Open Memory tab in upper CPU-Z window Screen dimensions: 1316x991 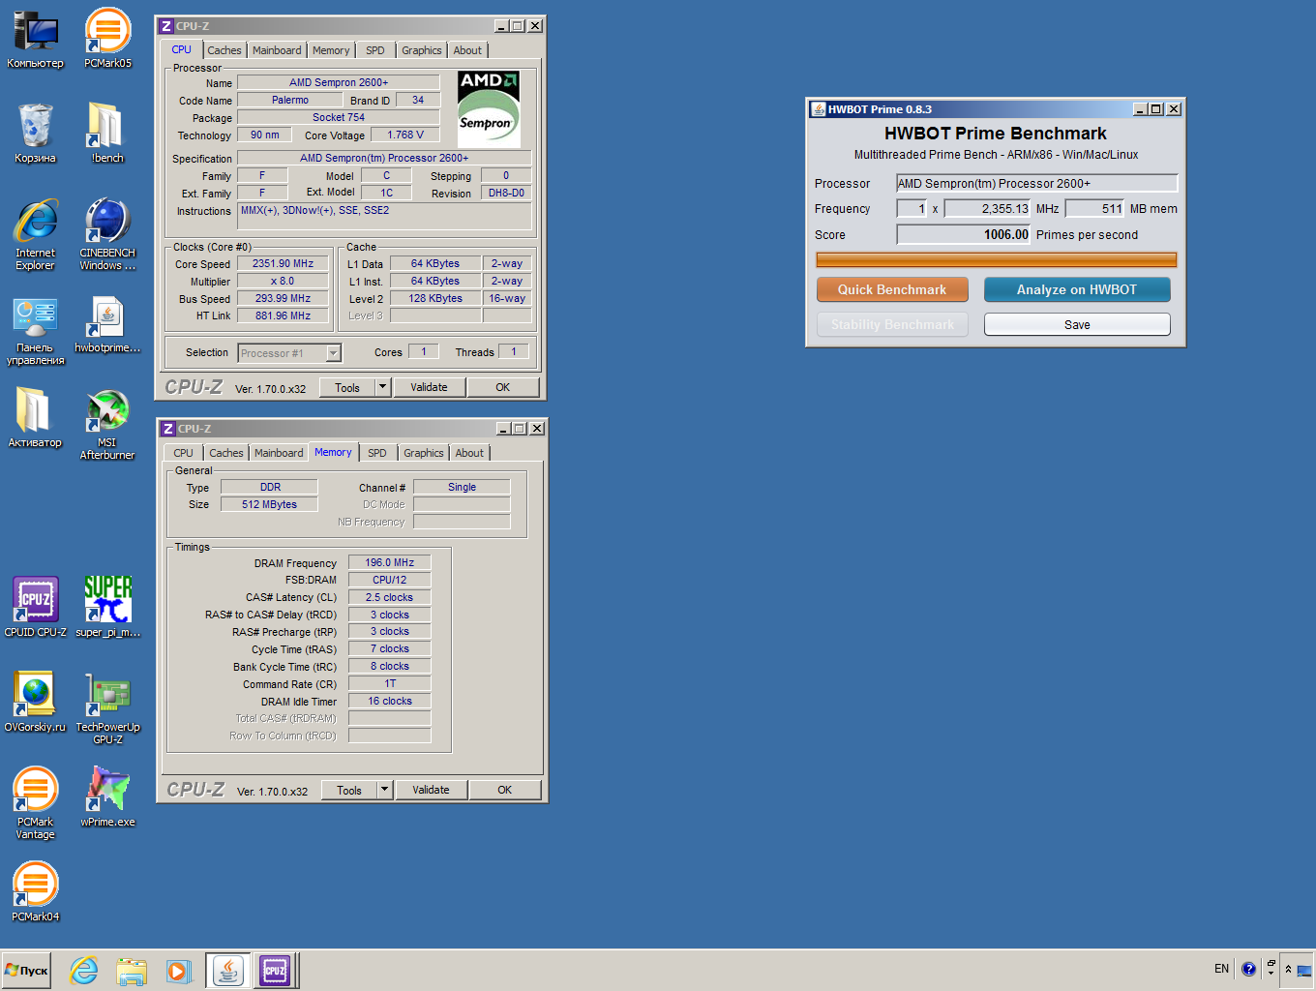click(331, 50)
